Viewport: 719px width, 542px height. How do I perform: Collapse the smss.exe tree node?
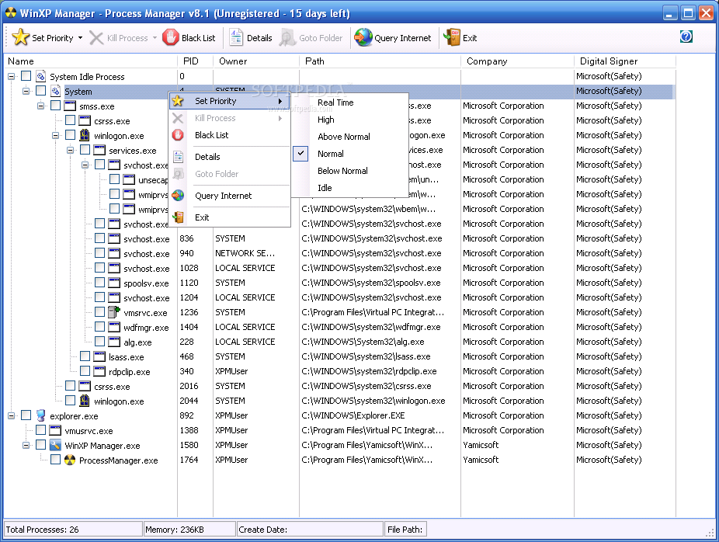point(41,106)
